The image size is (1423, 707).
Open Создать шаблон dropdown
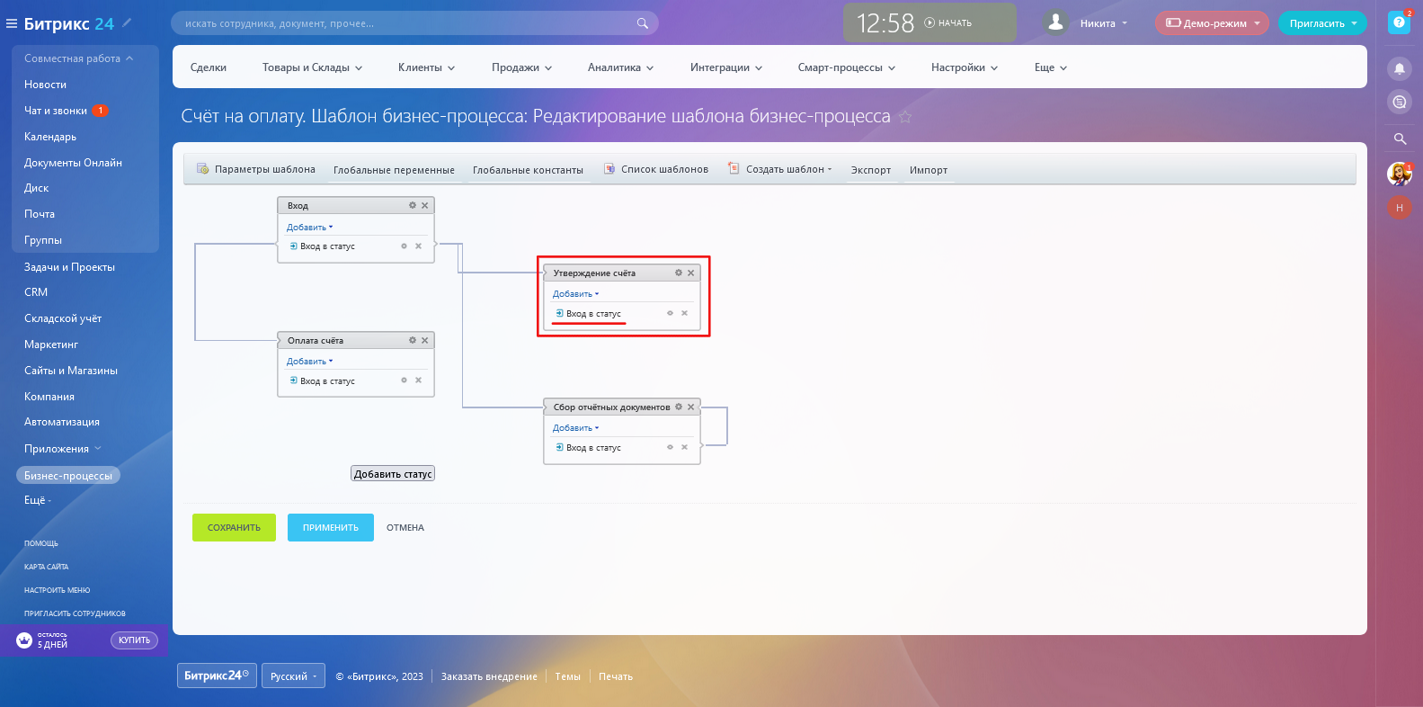pyautogui.click(x=780, y=169)
